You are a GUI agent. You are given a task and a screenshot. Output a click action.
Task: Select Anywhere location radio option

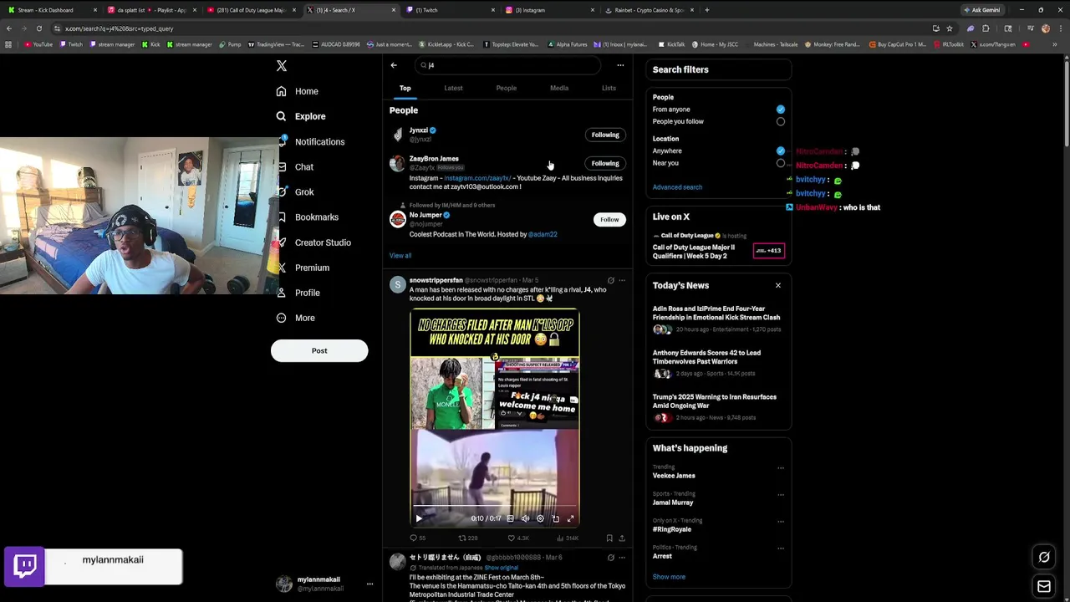pos(780,151)
